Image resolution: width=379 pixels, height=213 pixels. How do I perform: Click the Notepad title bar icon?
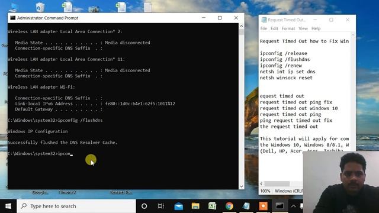[264, 20]
